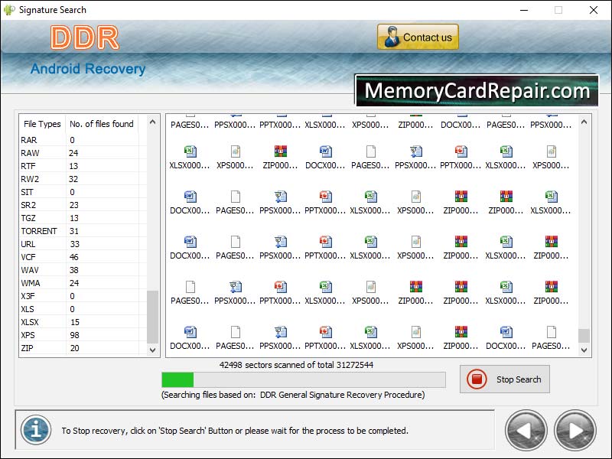Image resolution: width=612 pixels, height=459 pixels.
Task: Open the MemoryCardRepair.com banner link
Action: (477, 90)
